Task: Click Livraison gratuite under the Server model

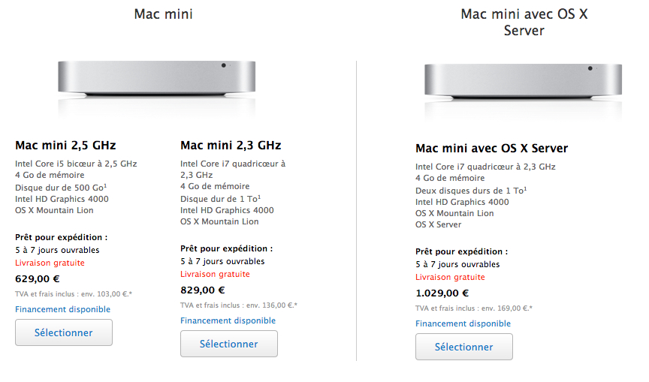Action: click(451, 277)
